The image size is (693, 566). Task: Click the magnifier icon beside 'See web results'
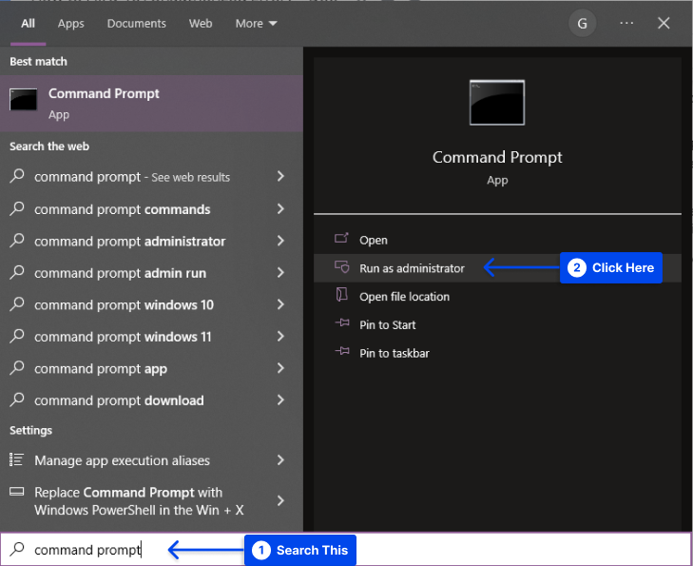pyautogui.click(x=17, y=176)
